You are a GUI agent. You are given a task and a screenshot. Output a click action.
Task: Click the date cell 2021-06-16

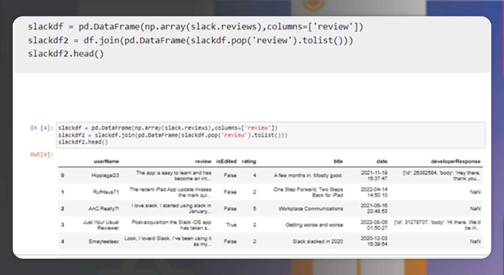(x=374, y=208)
